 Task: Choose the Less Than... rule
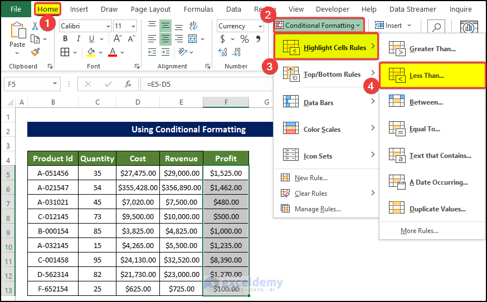tap(432, 75)
